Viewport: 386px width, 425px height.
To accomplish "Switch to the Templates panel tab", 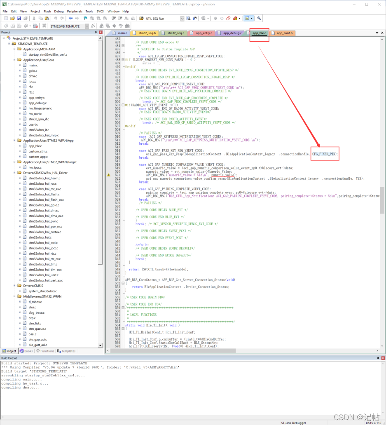I will point(66,351).
